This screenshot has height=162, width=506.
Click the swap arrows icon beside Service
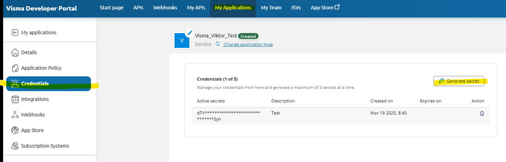coord(217,44)
